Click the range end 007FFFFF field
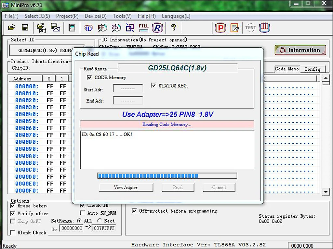The image size is (333, 249). click(x=104, y=228)
